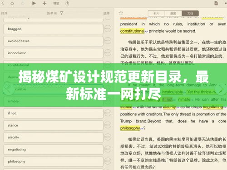
Task: Click the share export icon
Action: point(67,3)
